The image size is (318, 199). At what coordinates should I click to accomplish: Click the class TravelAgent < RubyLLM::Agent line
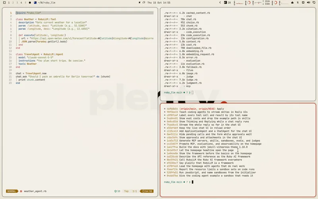(x=39, y=54)
